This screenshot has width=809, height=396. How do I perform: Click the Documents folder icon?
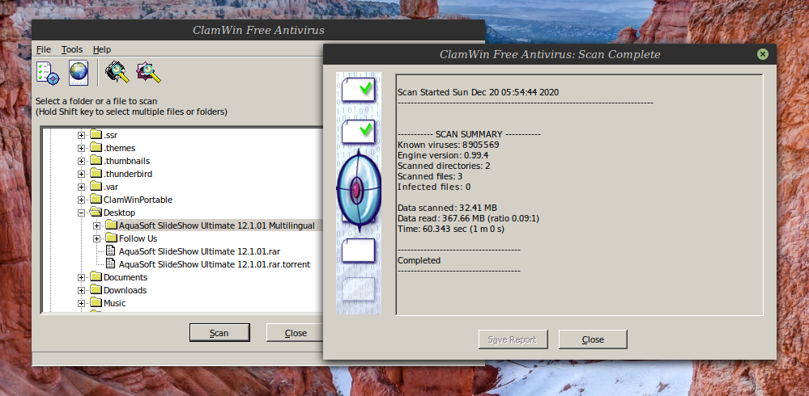pos(96,277)
